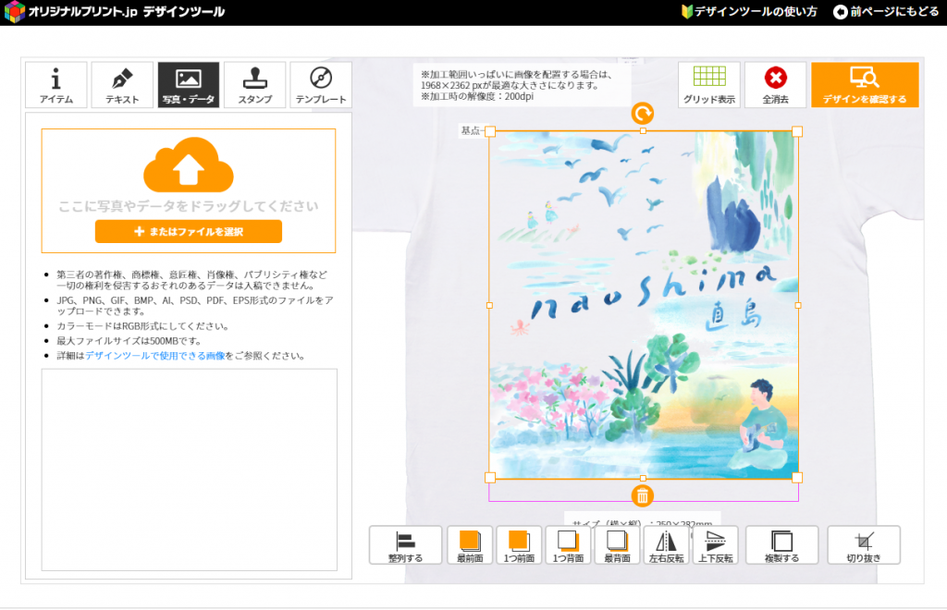Send image 1つ背面 backward
This screenshot has width=947, height=610.
[568, 545]
